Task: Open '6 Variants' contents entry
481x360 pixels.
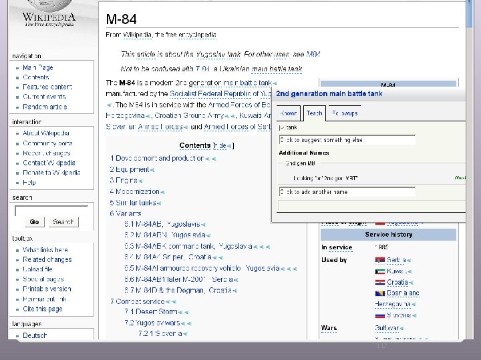Action: pos(126,213)
